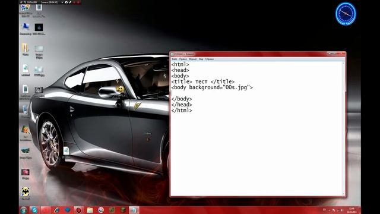
Task: Click Notepad scrollbar up arrow
Action: 343,64
